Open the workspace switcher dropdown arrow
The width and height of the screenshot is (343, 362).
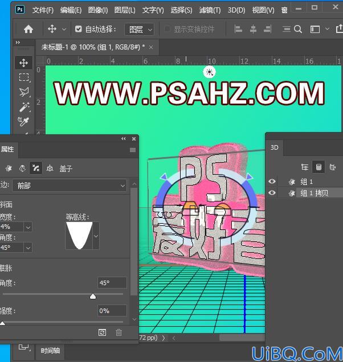327,29
